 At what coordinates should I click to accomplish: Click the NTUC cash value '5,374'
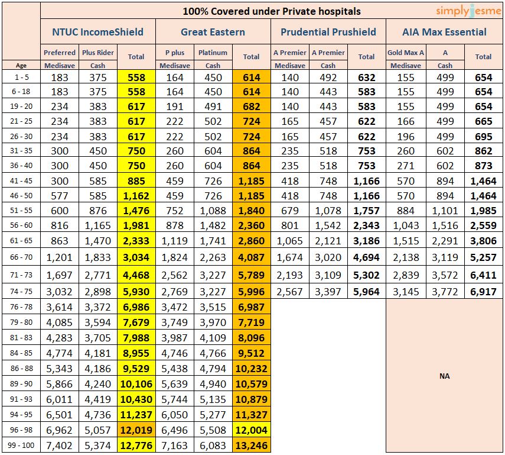98,446
